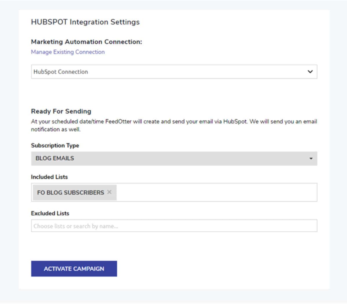Follow the Manage Existing Connection link

coord(68,52)
